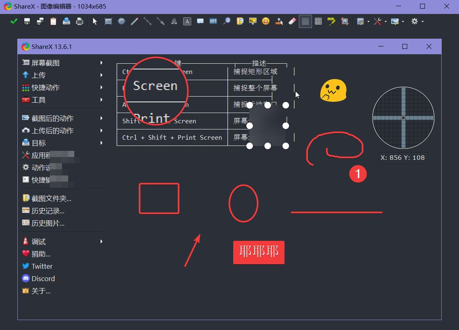Click the arrow beside 工具
This screenshot has width=459, height=330.
click(101, 99)
